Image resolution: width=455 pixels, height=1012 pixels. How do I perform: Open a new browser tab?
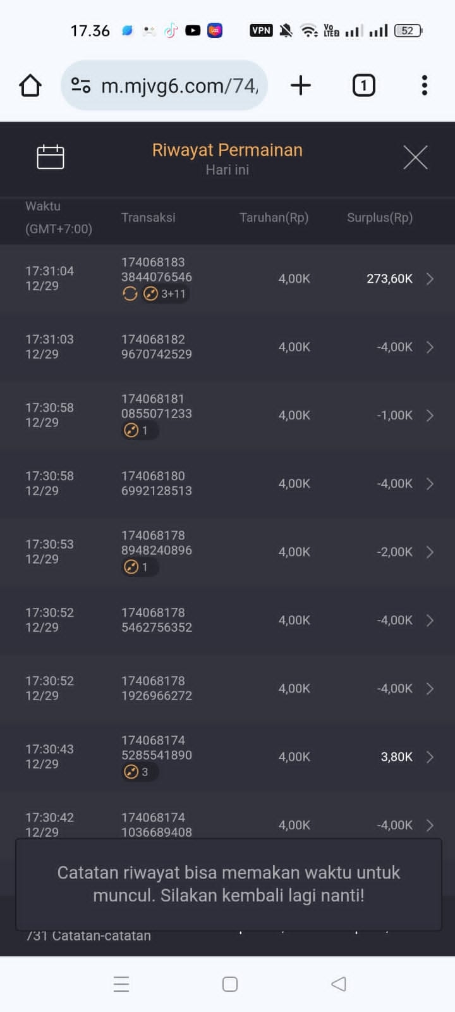point(301,85)
